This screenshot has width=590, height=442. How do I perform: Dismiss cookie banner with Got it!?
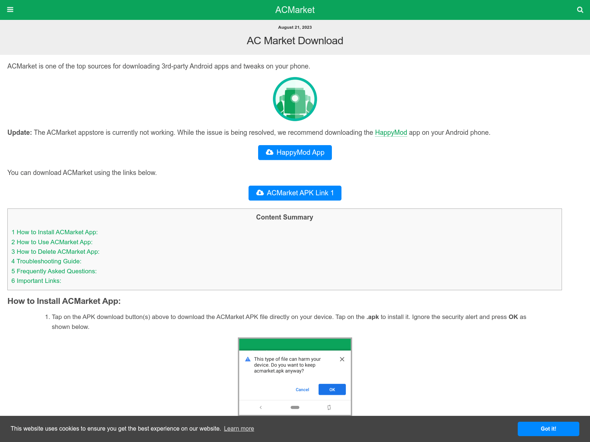click(x=548, y=429)
